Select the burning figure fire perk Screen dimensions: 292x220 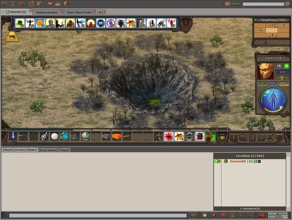[x=70, y=23]
